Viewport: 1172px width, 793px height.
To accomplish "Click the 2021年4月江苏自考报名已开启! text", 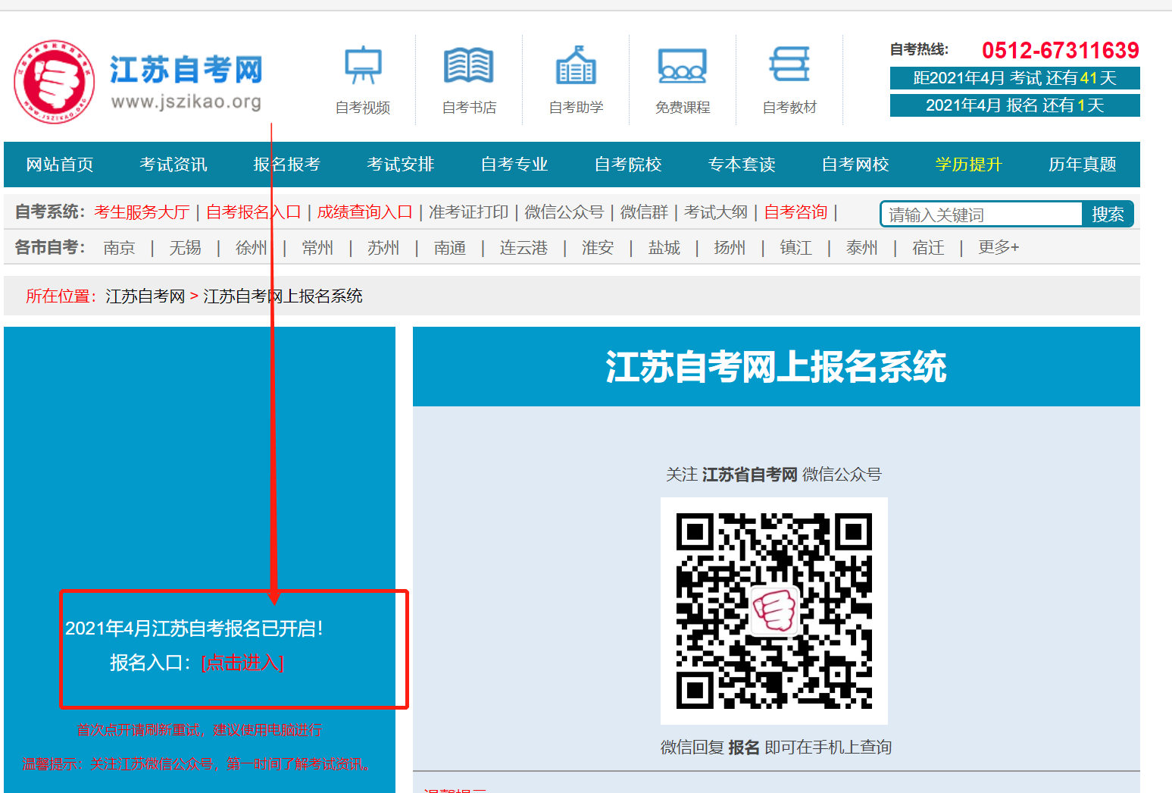I will coord(194,628).
